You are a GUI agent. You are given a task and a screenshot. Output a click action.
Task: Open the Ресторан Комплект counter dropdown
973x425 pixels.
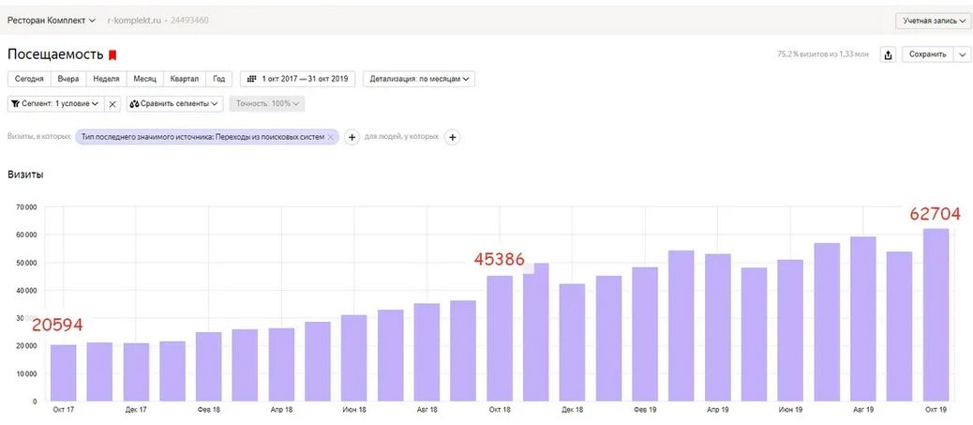[52, 20]
